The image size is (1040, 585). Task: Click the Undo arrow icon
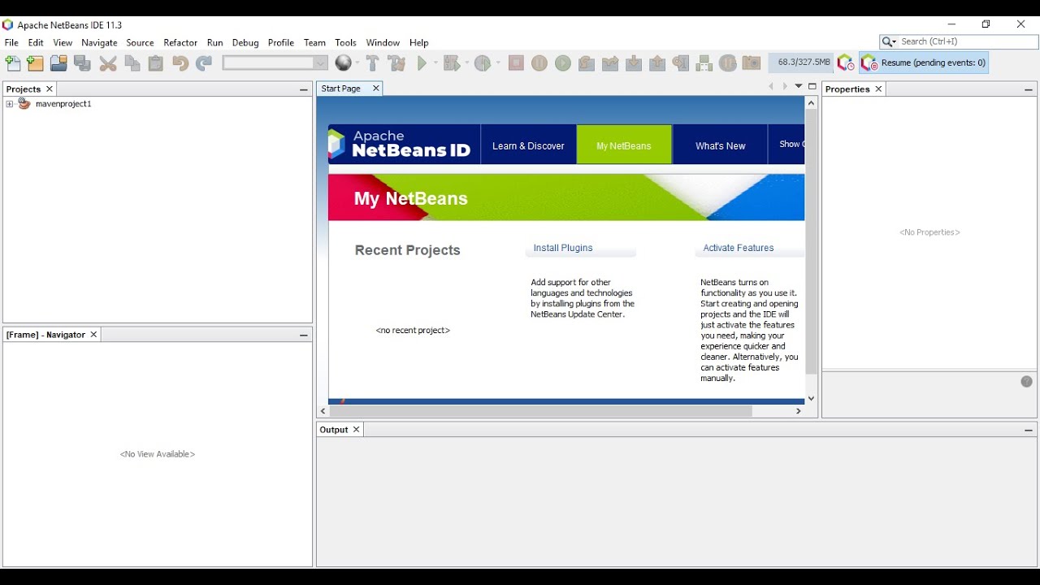pyautogui.click(x=180, y=63)
